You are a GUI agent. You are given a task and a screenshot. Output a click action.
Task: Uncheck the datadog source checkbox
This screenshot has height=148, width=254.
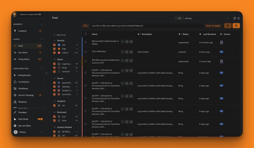pos(54,86)
